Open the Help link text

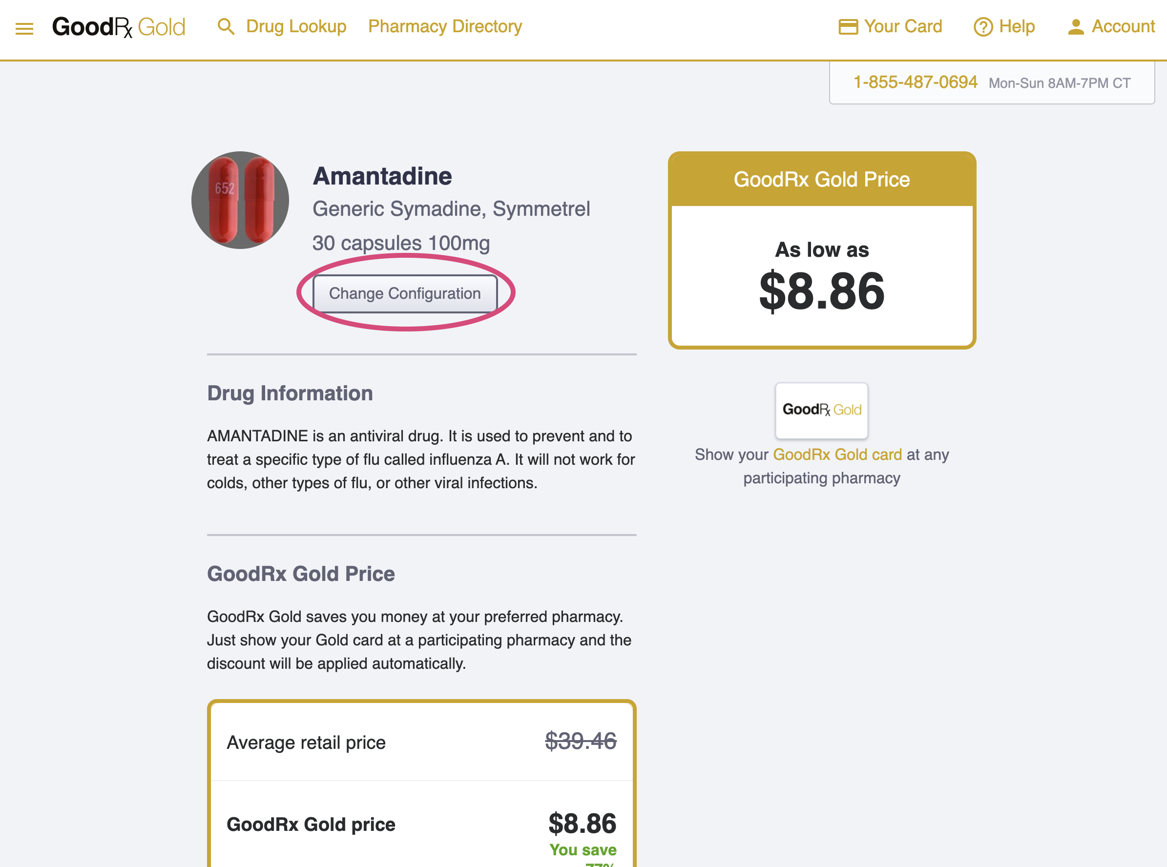(1016, 26)
